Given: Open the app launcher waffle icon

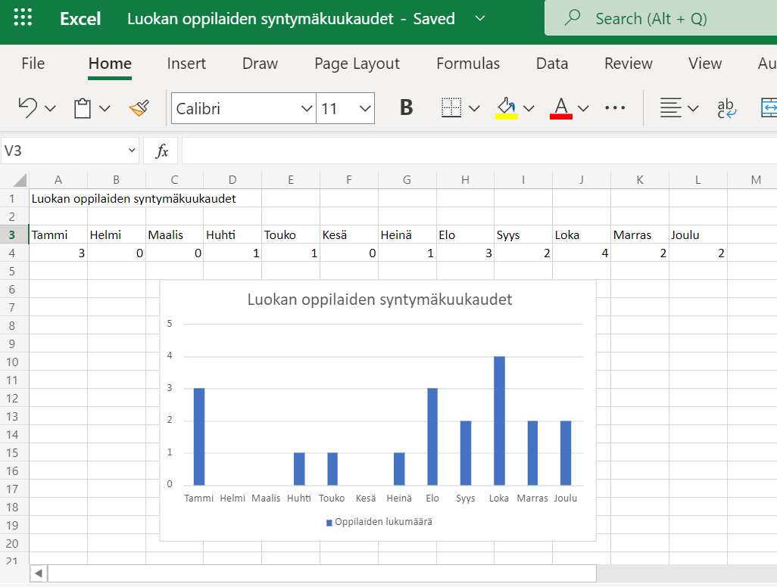Looking at the screenshot, I should (23, 18).
